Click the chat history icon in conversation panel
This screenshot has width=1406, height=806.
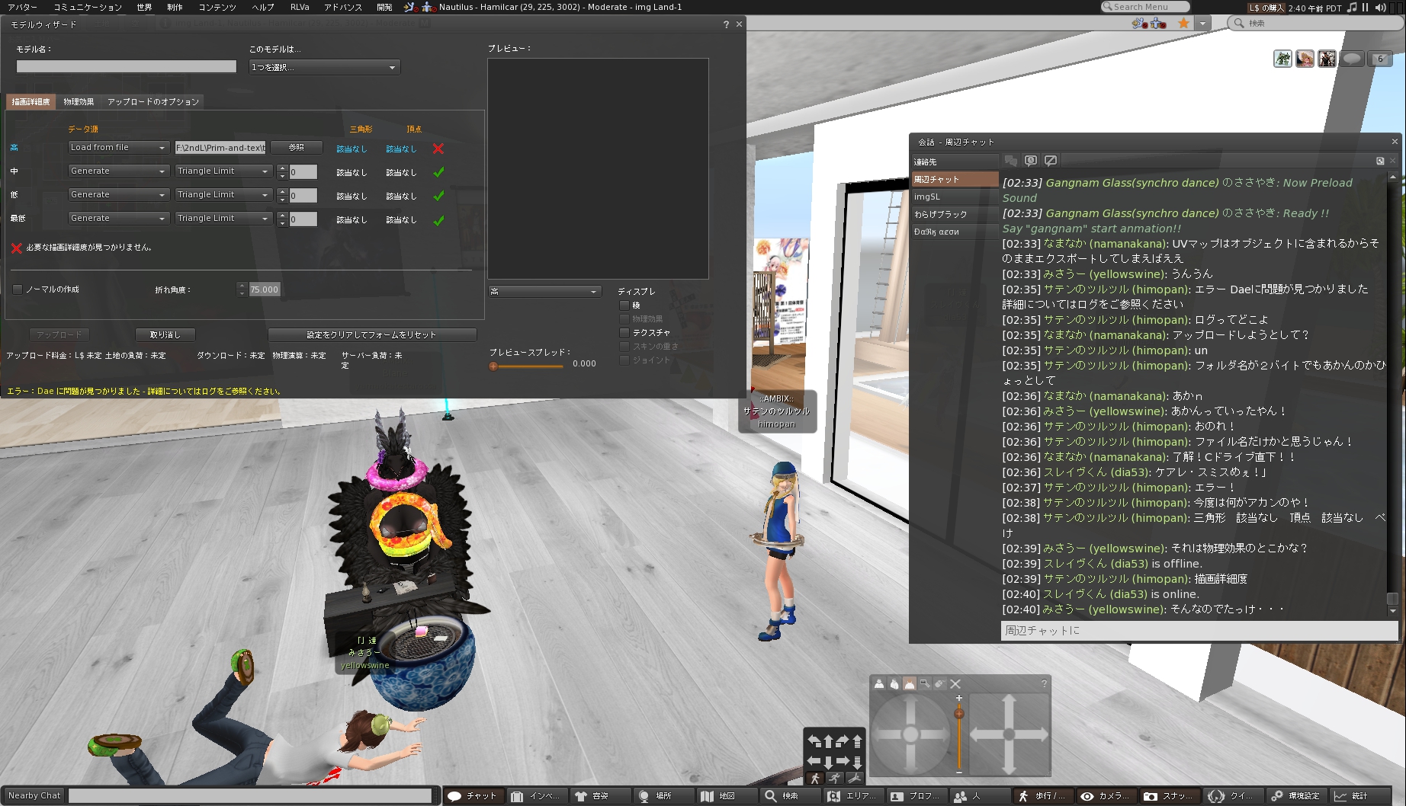1031,161
